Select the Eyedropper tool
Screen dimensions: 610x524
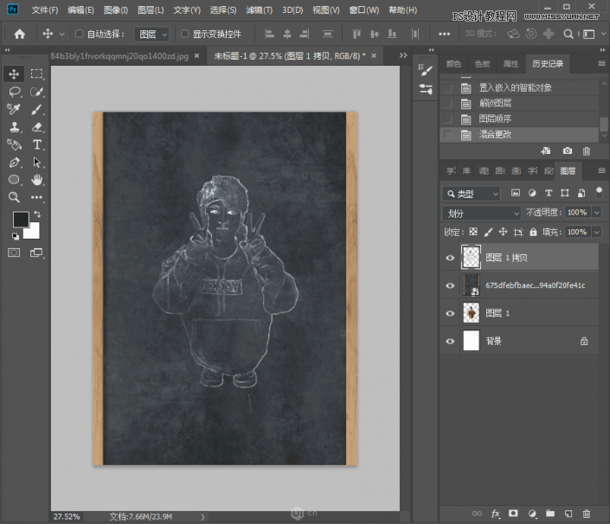coord(14,109)
